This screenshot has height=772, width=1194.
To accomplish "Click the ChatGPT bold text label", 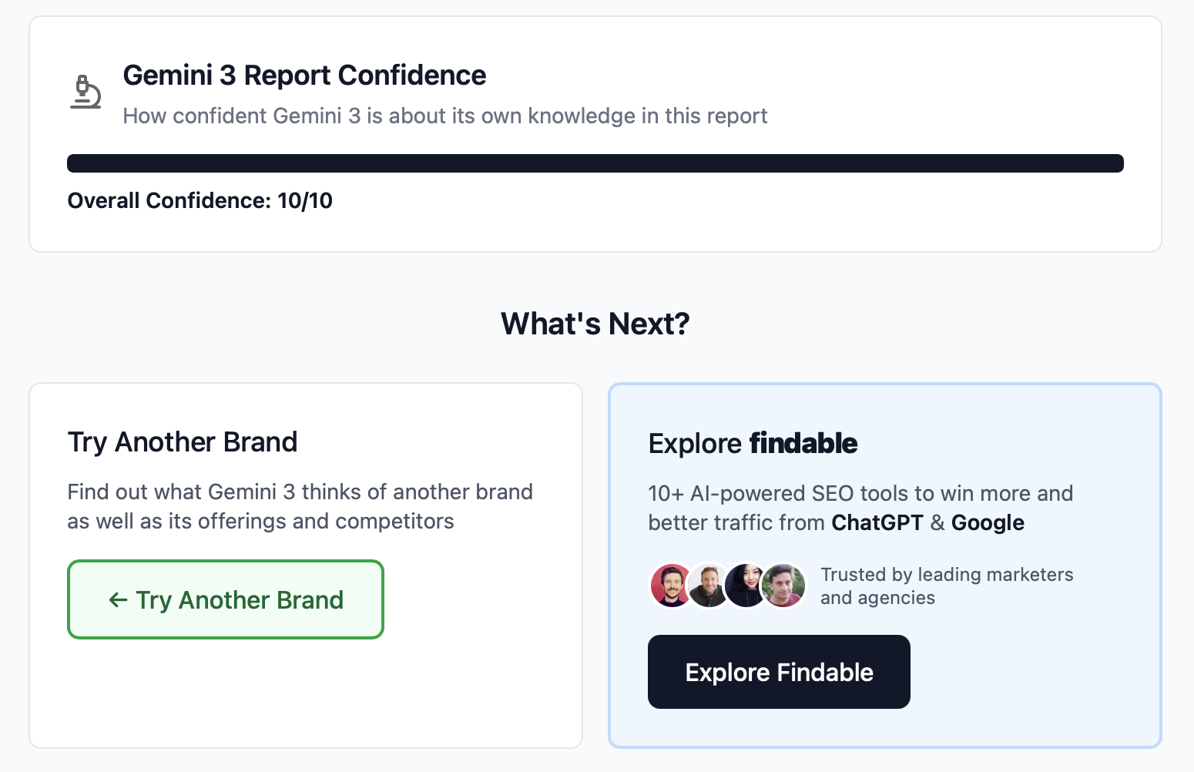I will [877, 522].
